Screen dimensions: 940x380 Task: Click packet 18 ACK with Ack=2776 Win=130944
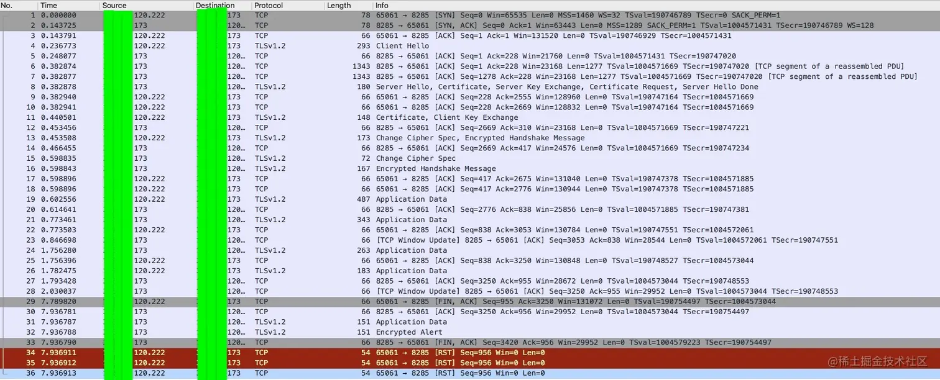click(470, 189)
